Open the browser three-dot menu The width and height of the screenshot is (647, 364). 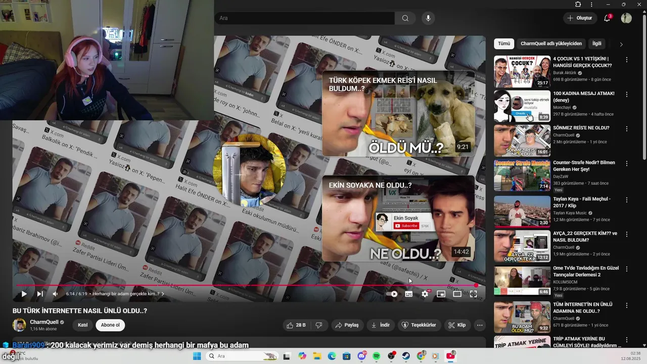[591, 5]
